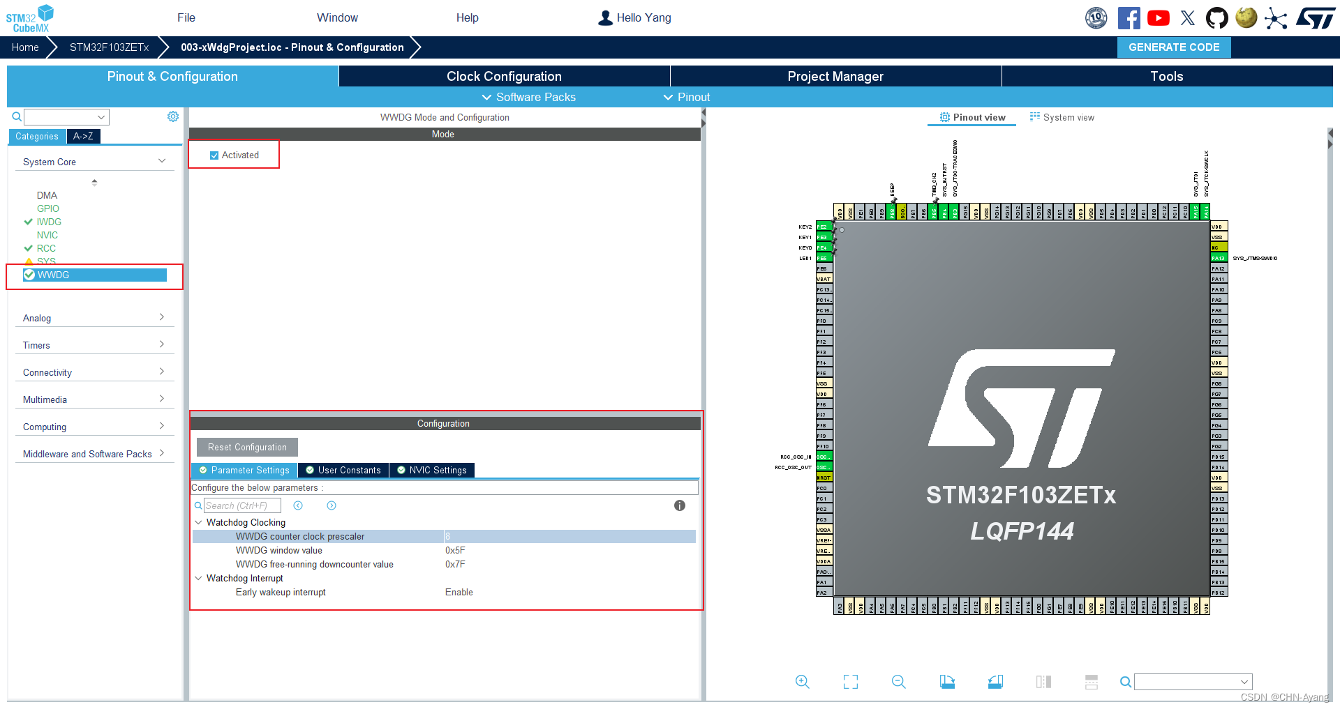Open the 10th anniversary badge icon
This screenshot has height=709, width=1340.
(1096, 18)
